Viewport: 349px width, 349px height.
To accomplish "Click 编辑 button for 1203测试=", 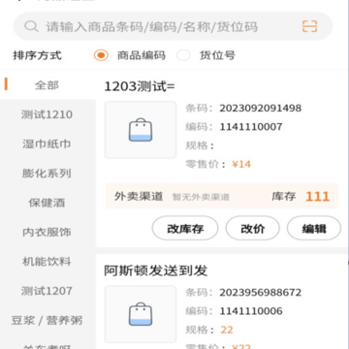I will pyautogui.click(x=314, y=229).
